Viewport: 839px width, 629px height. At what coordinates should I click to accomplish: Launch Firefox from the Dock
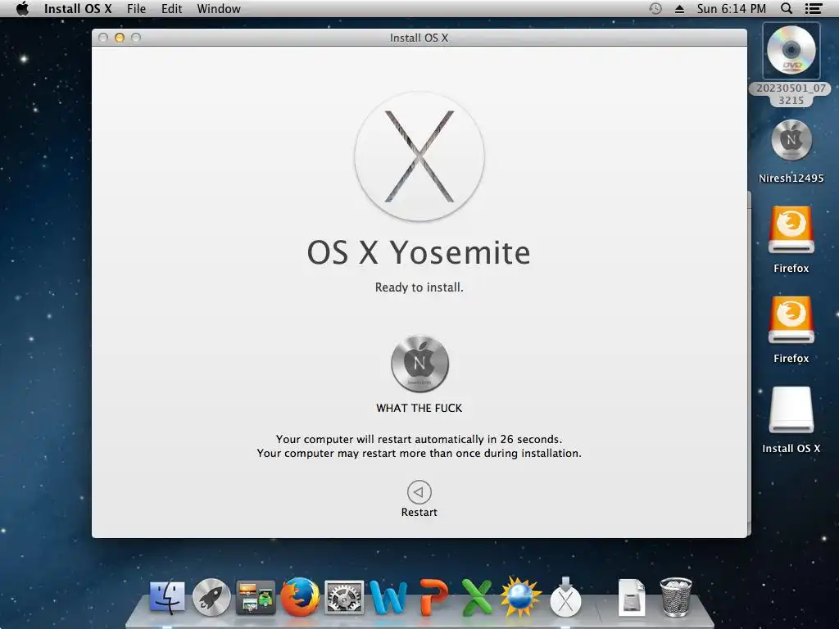coord(300,597)
